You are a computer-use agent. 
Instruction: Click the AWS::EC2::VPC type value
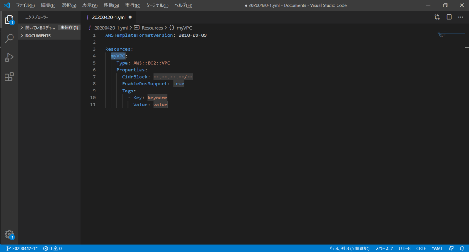(x=152, y=63)
